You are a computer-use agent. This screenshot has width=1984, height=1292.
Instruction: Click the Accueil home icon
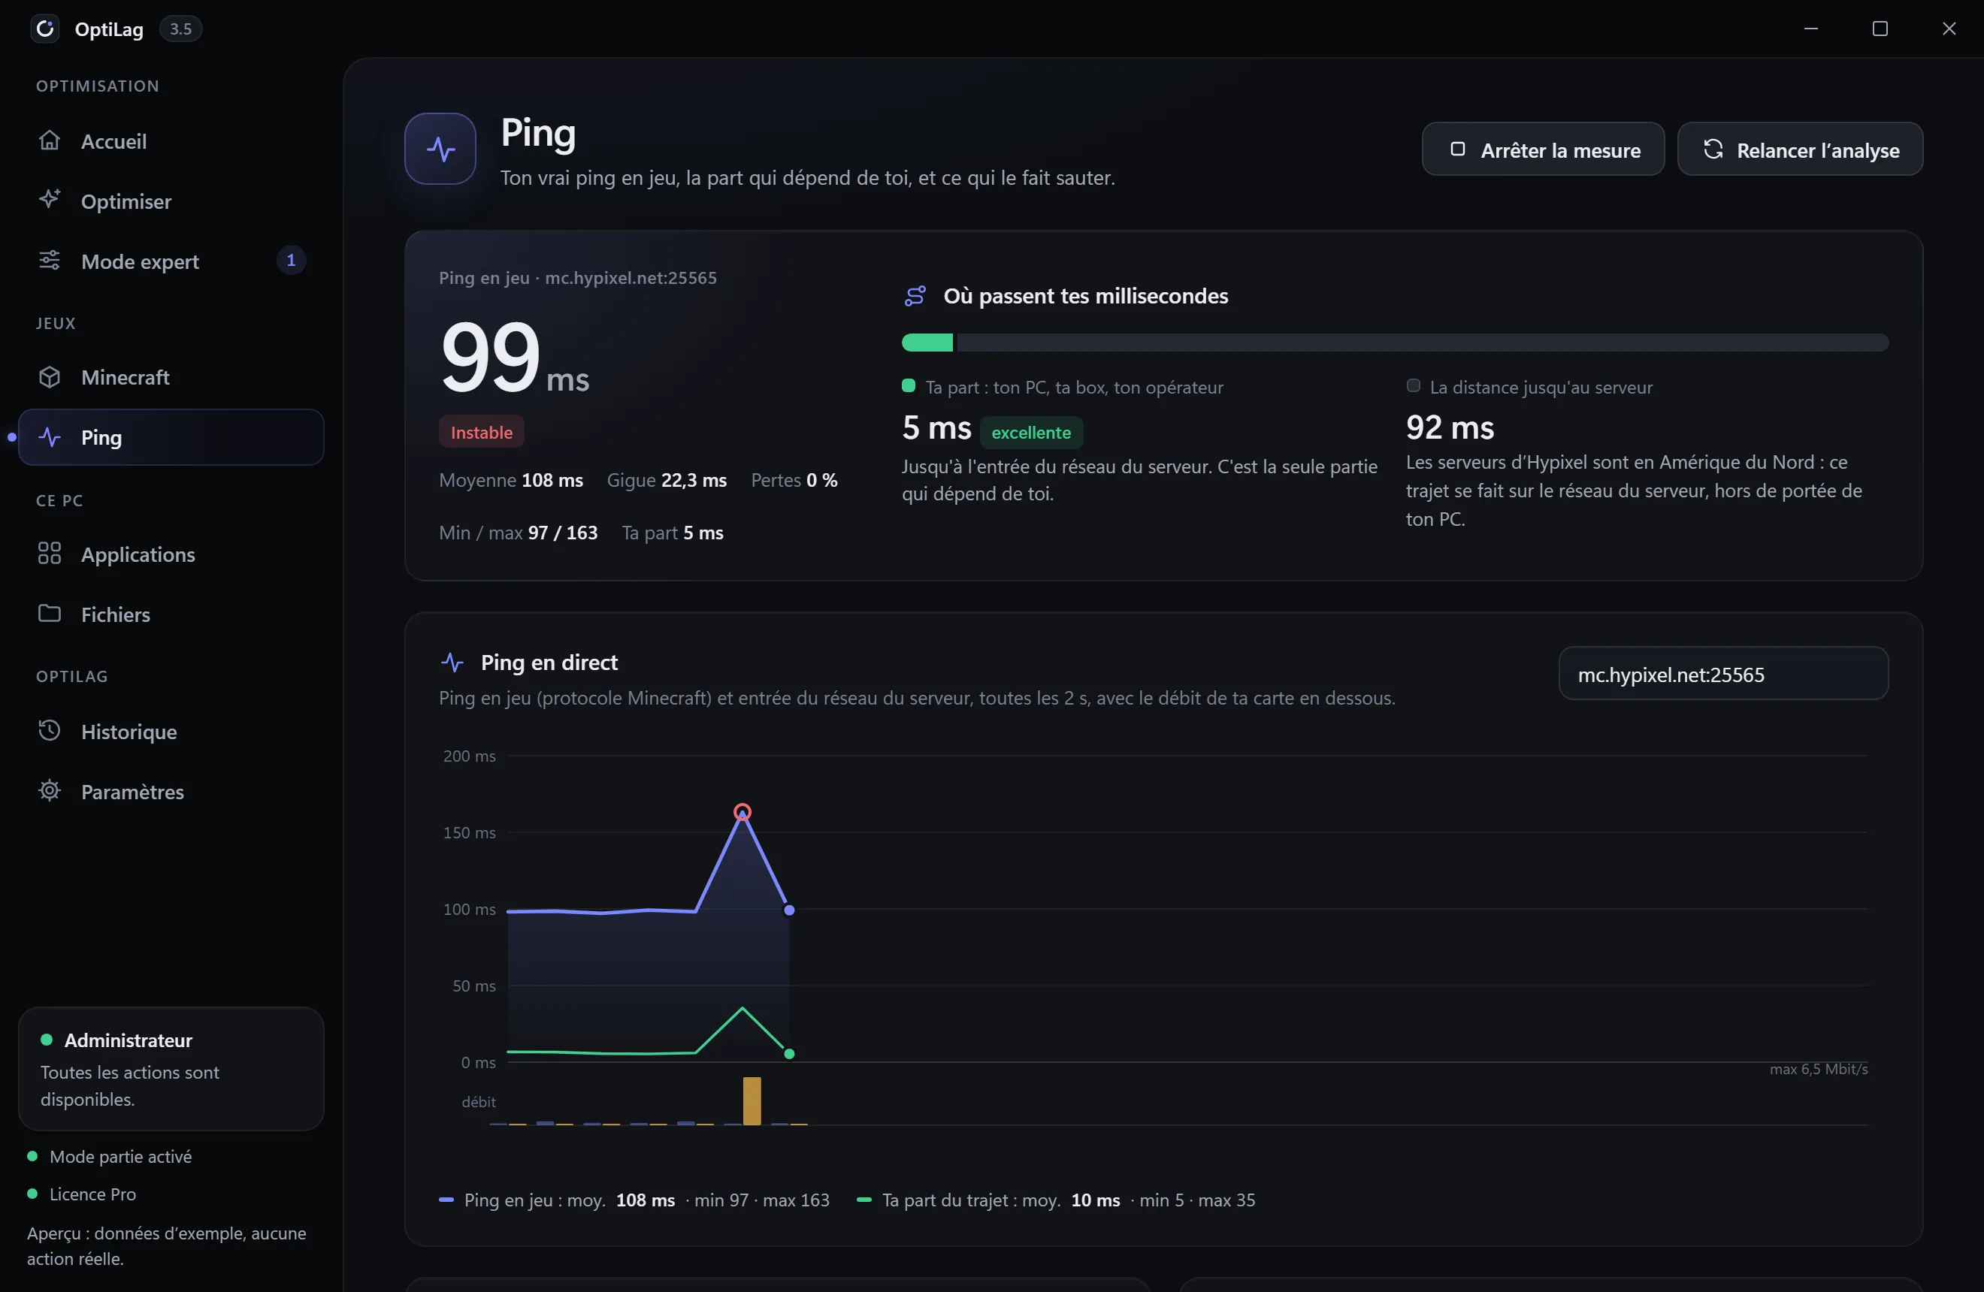tap(50, 140)
